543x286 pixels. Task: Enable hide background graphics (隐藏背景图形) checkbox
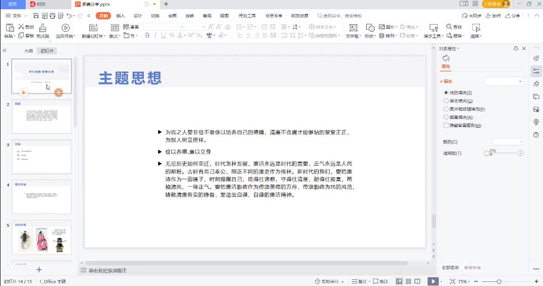(x=446, y=125)
